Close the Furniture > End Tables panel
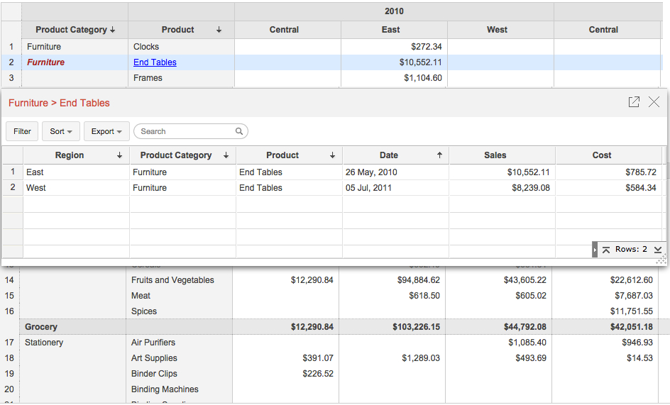This screenshot has width=670, height=405. 654,102
